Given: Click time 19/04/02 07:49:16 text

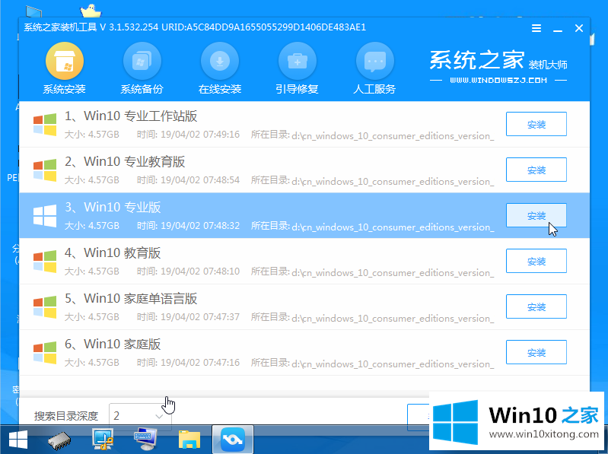Looking at the screenshot, I should point(200,135).
